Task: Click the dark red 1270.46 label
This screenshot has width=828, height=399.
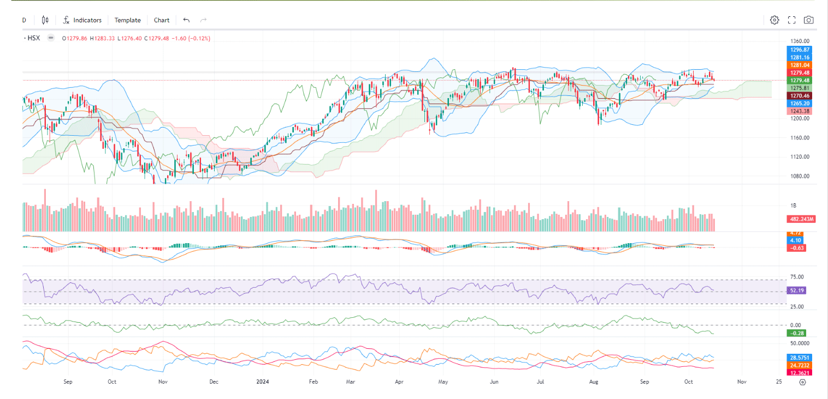Action: coord(799,95)
